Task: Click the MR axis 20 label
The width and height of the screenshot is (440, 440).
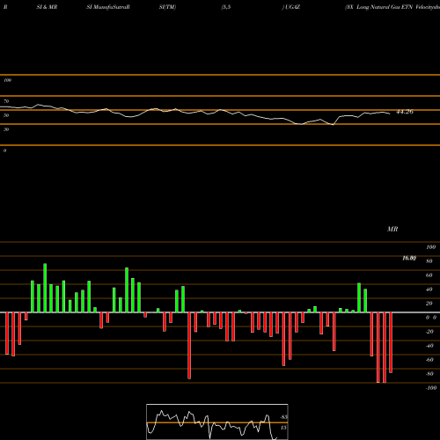Action: pos(429,304)
